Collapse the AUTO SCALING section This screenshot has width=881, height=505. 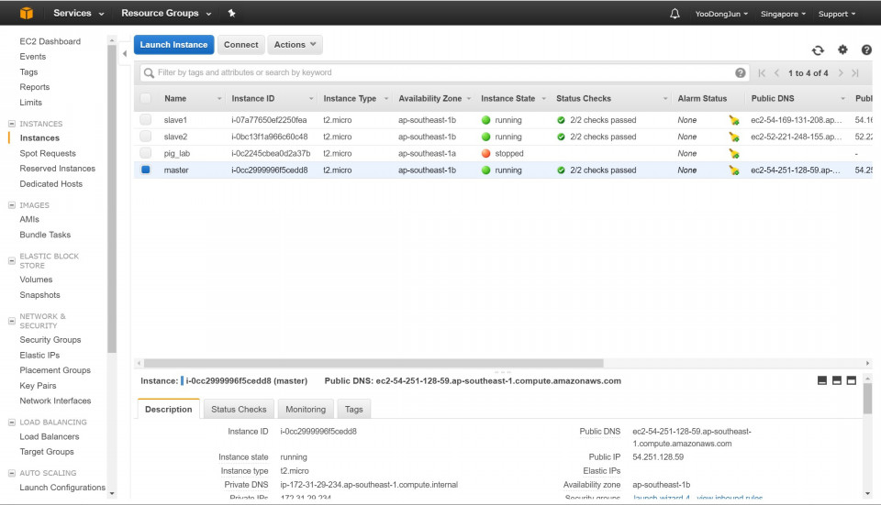[x=12, y=473]
